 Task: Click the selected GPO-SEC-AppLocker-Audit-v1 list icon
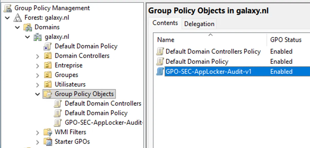point(160,71)
